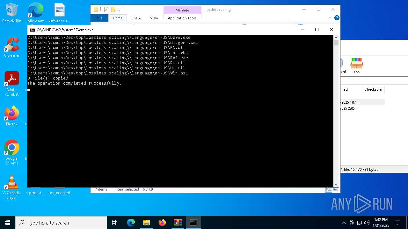
Task: Select the WinRAR row dated 10:4...
Action: (x=362, y=102)
